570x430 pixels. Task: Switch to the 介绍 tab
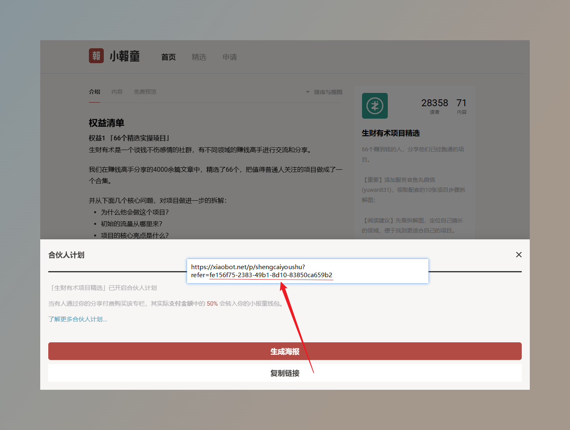(95, 92)
